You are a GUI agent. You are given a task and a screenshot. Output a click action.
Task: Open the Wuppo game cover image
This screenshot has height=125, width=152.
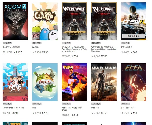click(45, 21)
